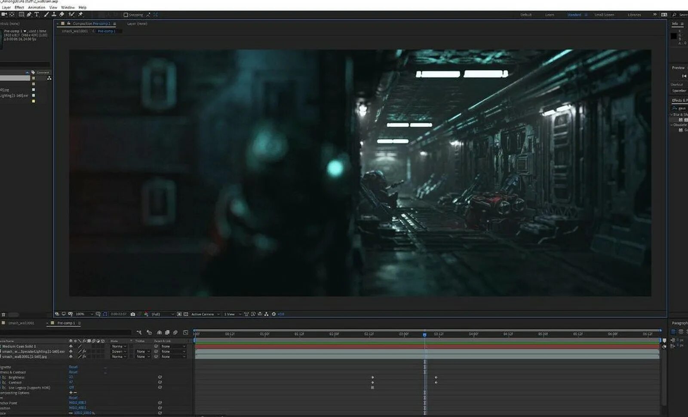The width and height of the screenshot is (688, 417).
Task: Toggle transparency grid in viewer
Action: (186, 314)
